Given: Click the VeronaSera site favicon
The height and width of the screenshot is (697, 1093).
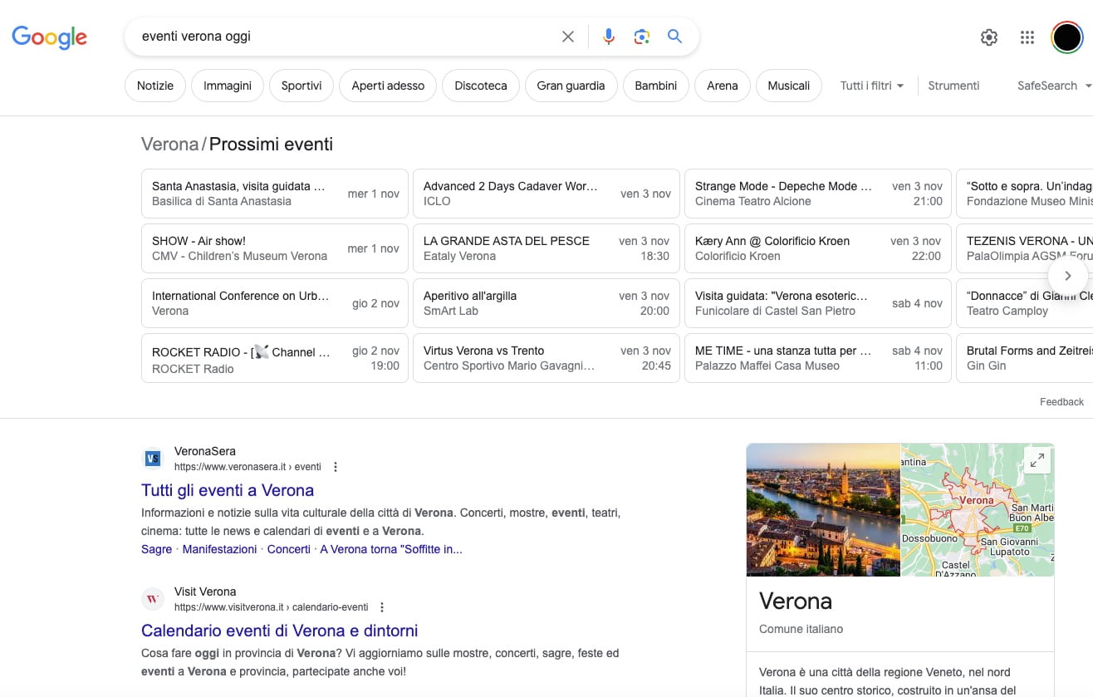Looking at the screenshot, I should click(x=153, y=459).
